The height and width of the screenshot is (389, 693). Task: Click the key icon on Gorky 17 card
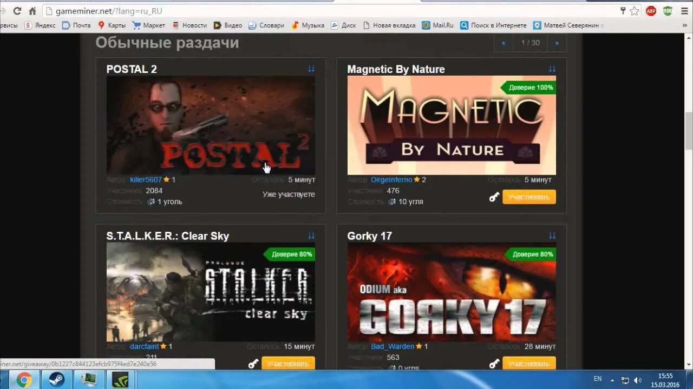[494, 364]
